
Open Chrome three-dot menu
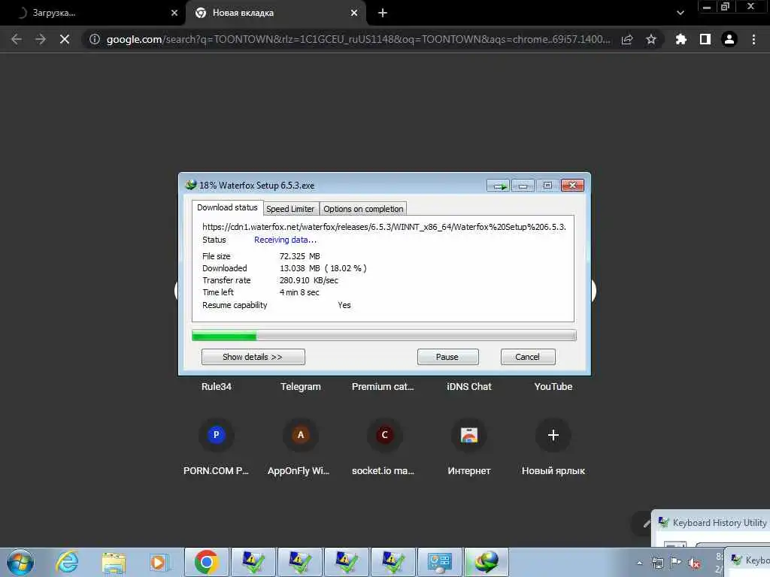pyautogui.click(x=753, y=39)
